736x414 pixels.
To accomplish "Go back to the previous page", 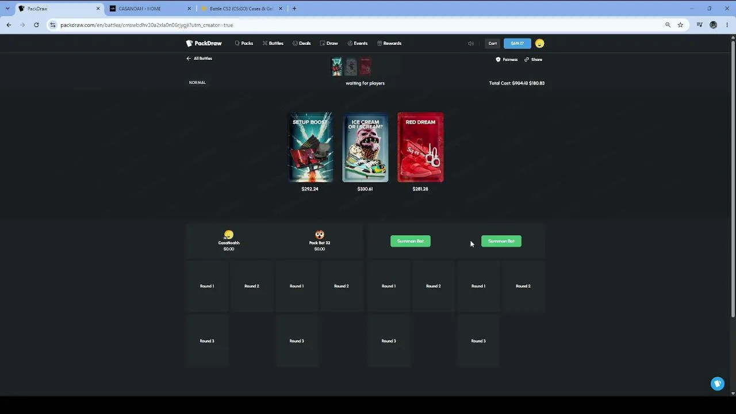I will 9,25.
